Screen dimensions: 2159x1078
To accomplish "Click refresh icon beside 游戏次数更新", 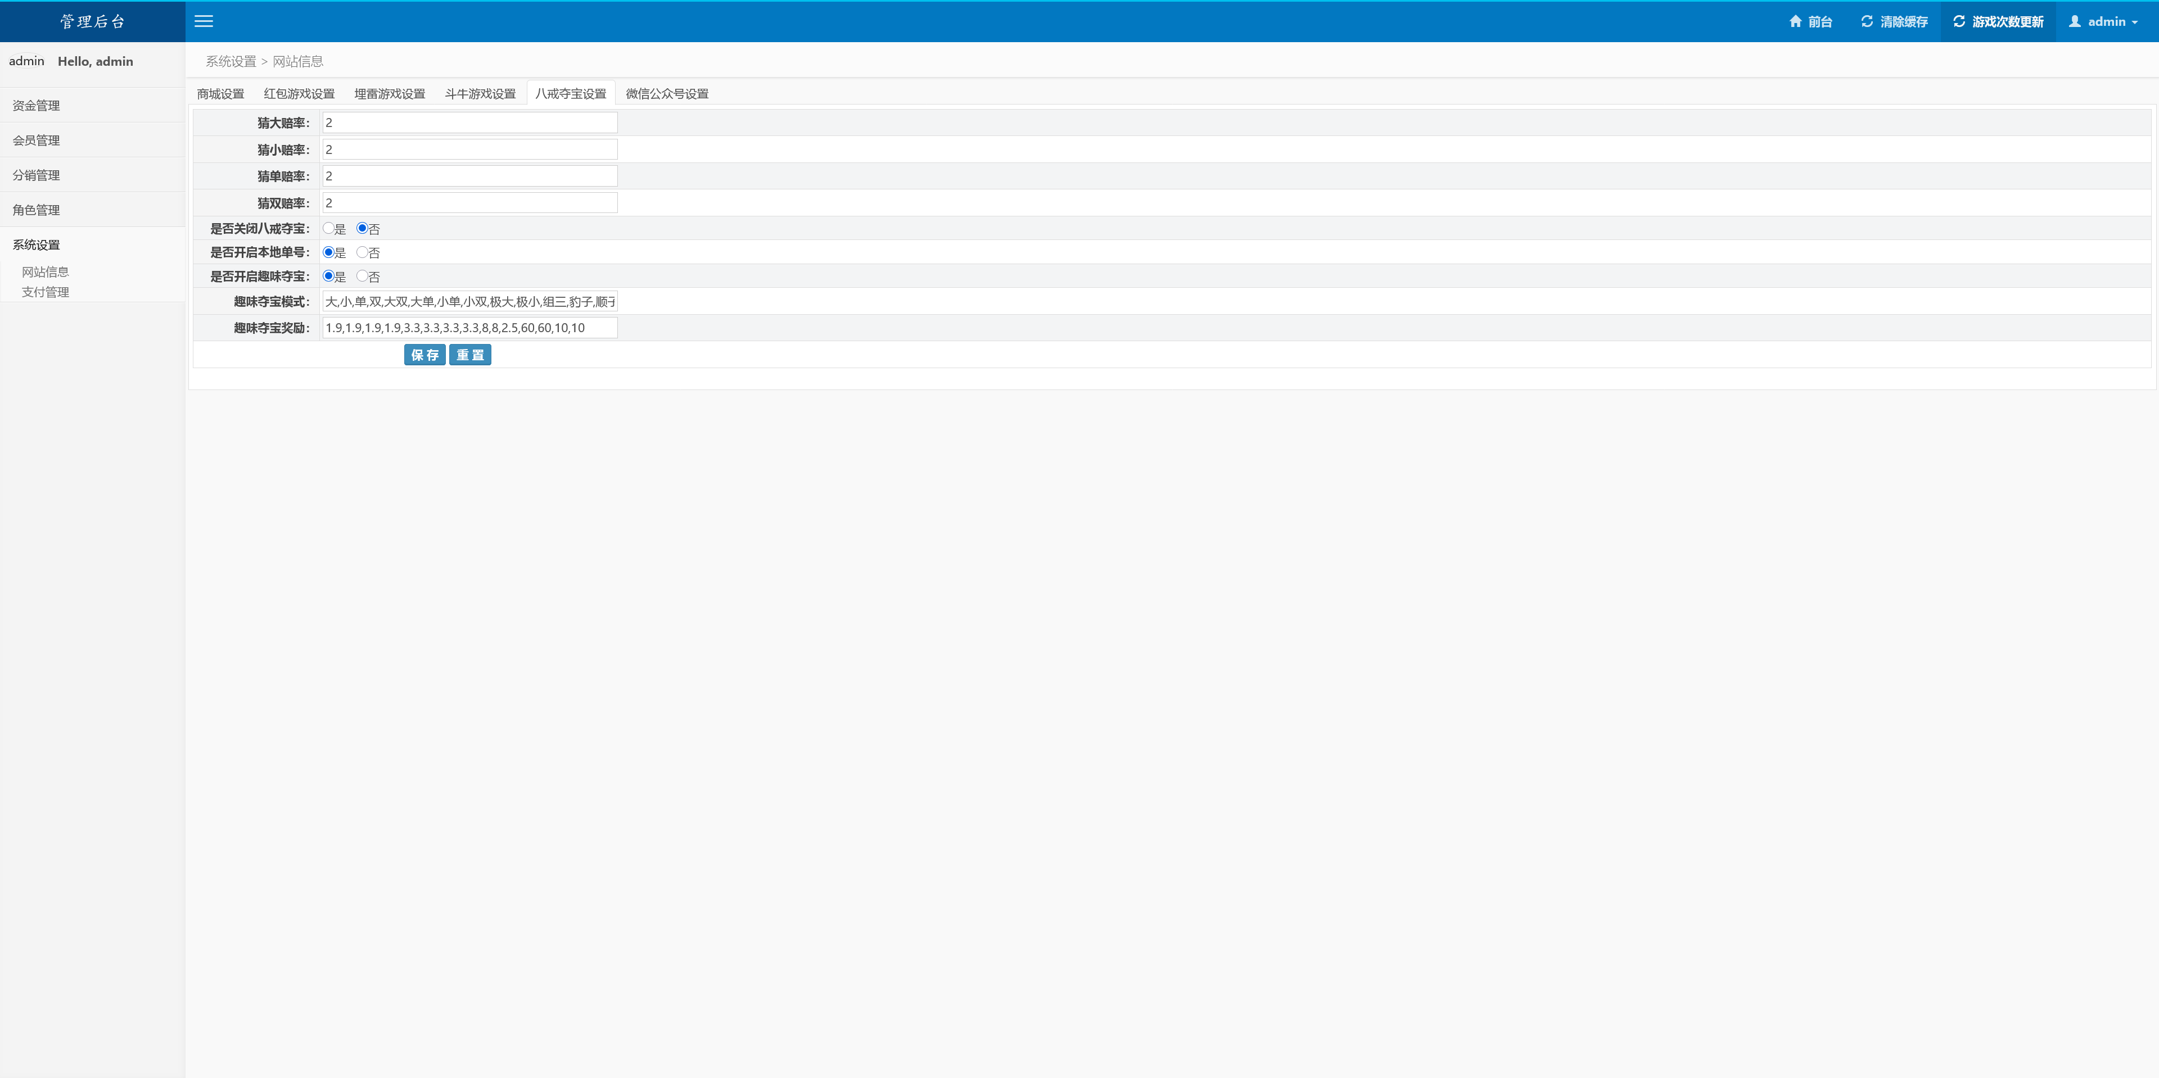I will pos(1959,22).
